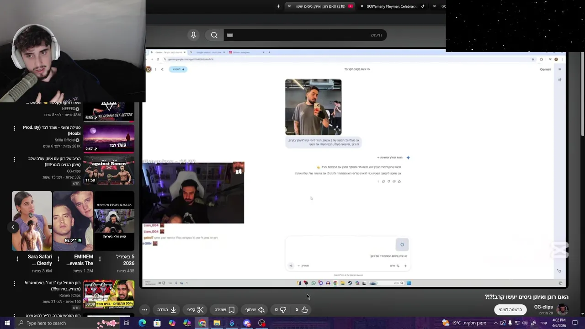Open Copilot from the taskbar
585x329 pixels.
coord(172,323)
